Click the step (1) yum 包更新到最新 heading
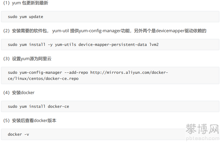 pos(26,3)
